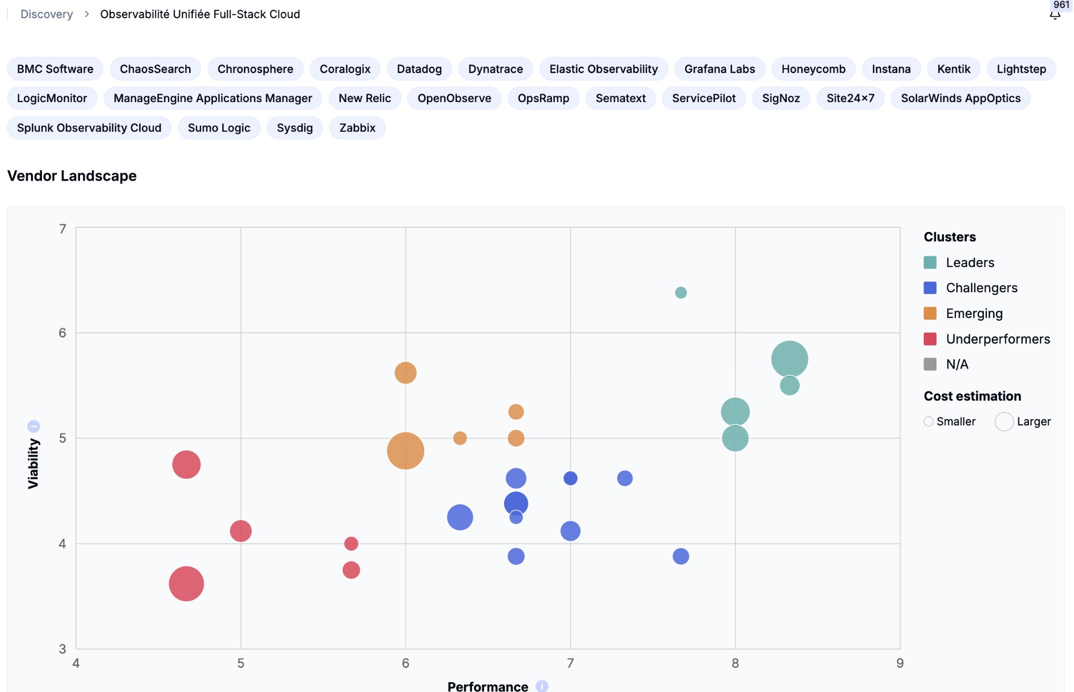Select the Dynatrace vendor chip

pyautogui.click(x=495, y=69)
